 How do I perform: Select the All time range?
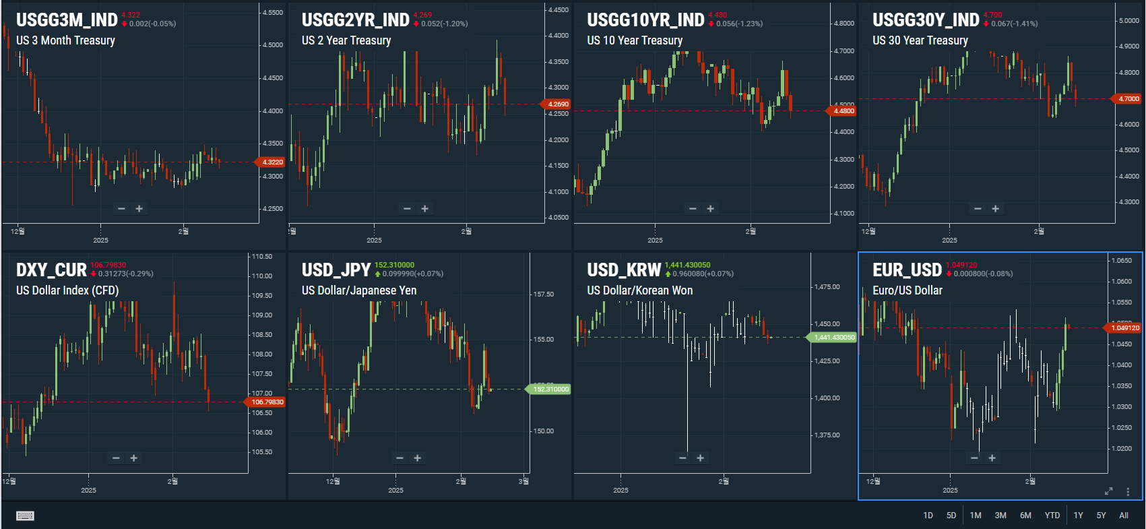1124,516
